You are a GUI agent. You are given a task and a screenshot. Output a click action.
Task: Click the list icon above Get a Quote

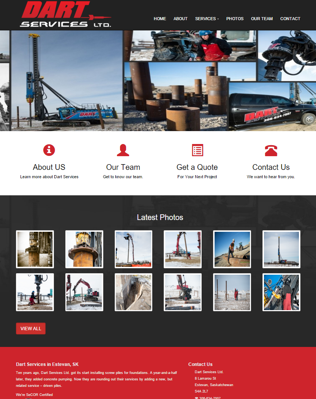tap(197, 150)
